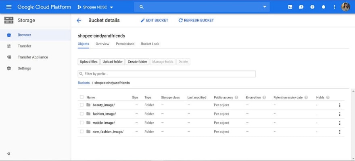The height and width of the screenshot is (161, 355).
Task: Click the Delete button
Action: pyautogui.click(x=183, y=62)
